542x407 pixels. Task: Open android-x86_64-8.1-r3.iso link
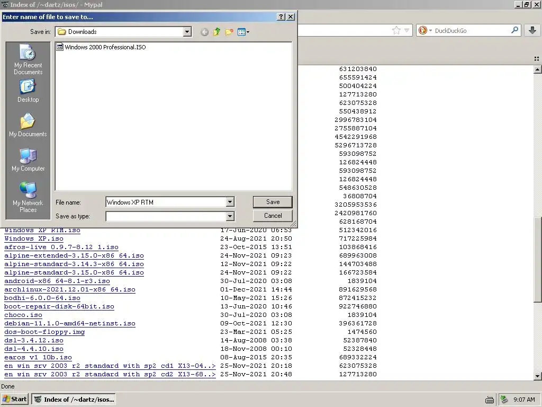[57, 281]
